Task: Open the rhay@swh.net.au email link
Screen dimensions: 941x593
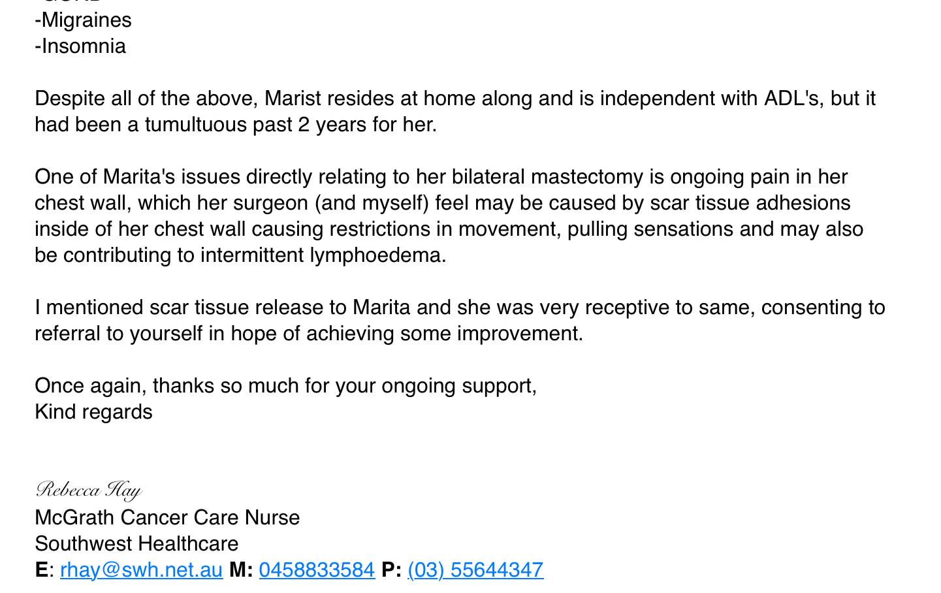Action: tap(141, 570)
